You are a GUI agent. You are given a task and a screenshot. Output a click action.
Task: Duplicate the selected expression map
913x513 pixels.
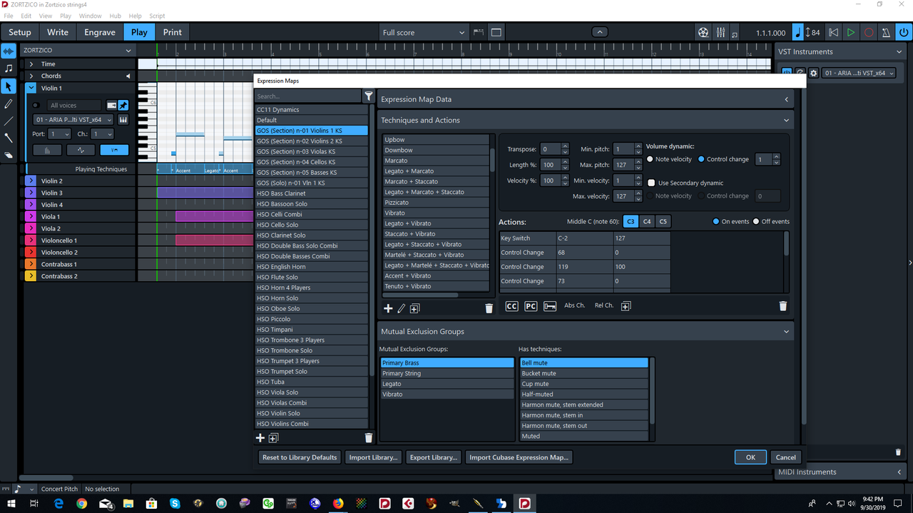pos(273,437)
